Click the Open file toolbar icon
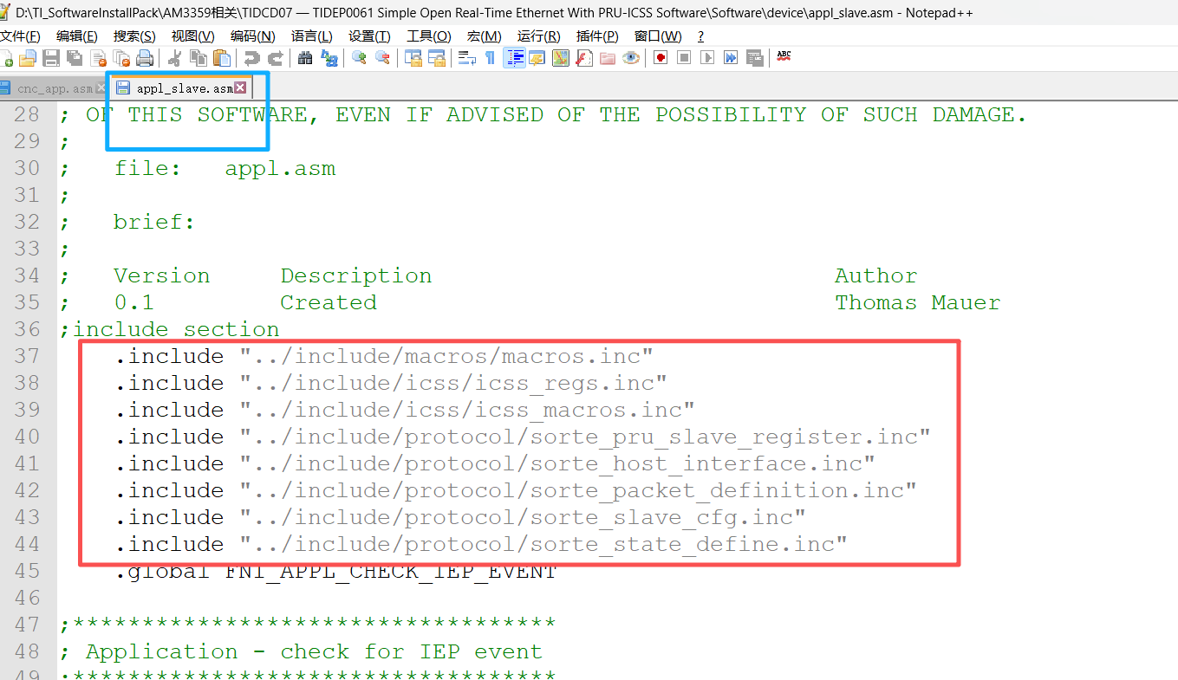 (28, 58)
